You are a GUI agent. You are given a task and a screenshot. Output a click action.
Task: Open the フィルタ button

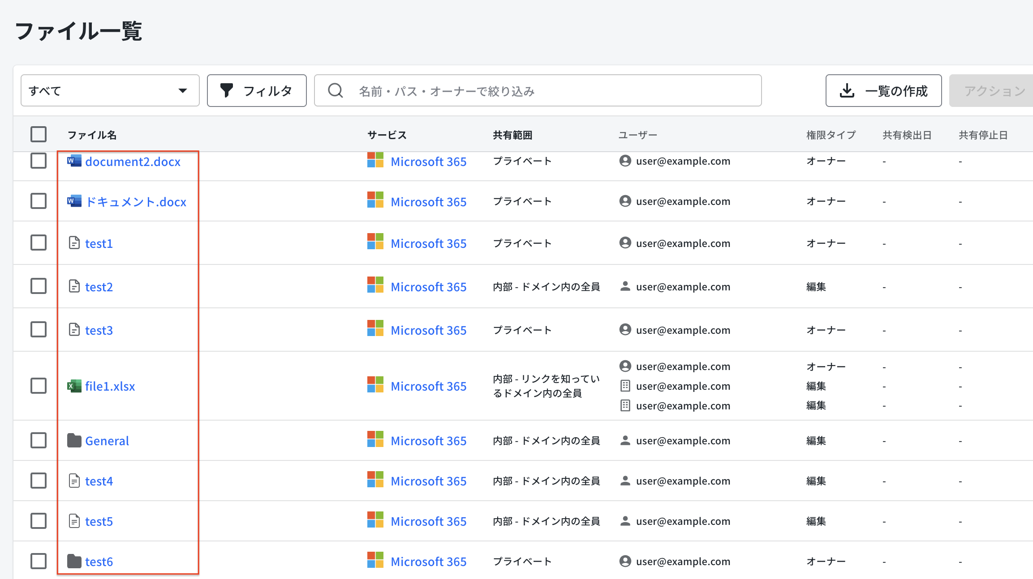[x=257, y=90]
